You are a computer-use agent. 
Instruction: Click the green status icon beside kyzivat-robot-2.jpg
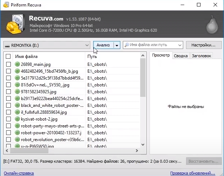17,119
